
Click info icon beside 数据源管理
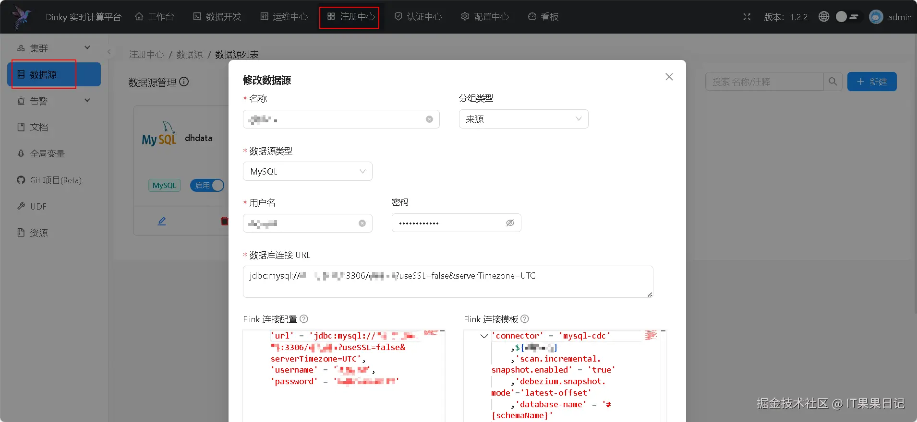184,82
